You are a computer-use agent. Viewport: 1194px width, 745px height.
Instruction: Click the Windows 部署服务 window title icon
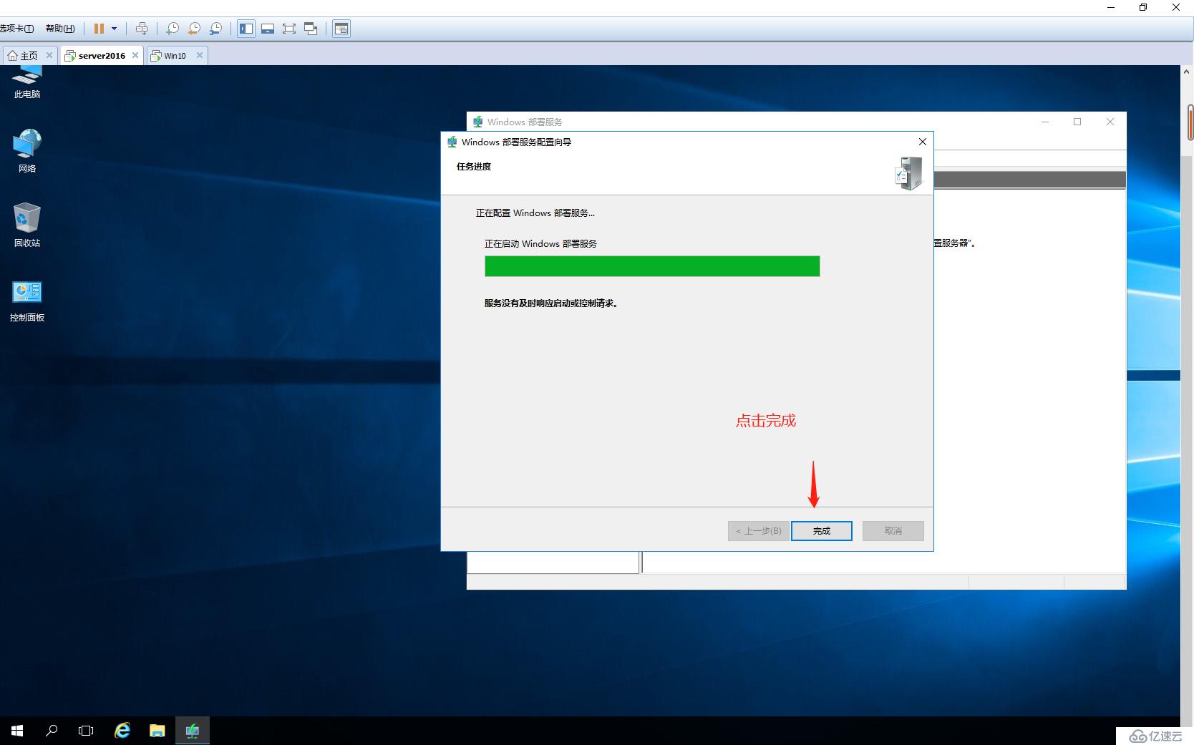[478, 122]
